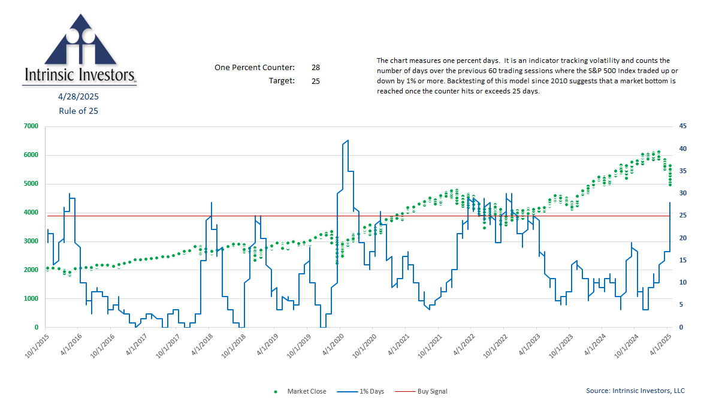The width and height of the screenshot is (725, 405).
Task: Click the blue axis label "35"
Action: (x=683, y=171)
